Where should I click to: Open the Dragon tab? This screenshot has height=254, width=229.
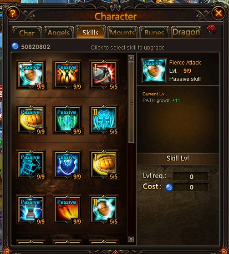pyautogui.click(x=186, y=32)
